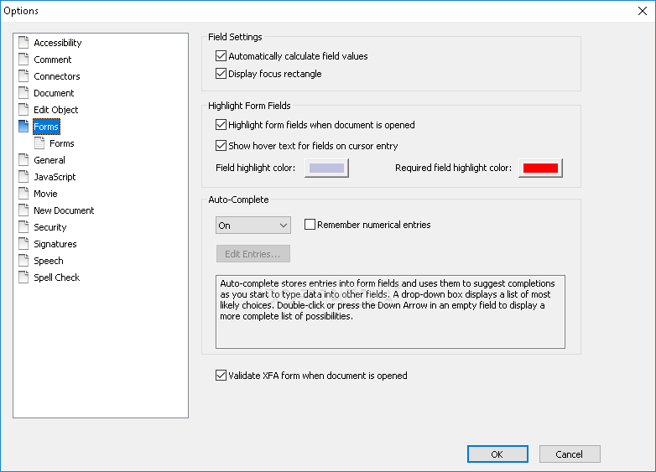Click the nested Forms sub-page icon
The image size is (656, 472).
point(39,143)
